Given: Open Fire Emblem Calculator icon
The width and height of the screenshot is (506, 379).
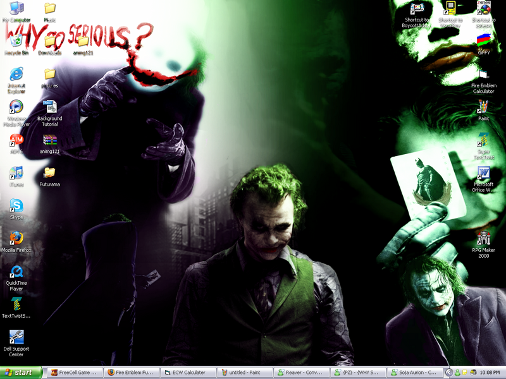Looking at the screenshot, I should point(483,75).
